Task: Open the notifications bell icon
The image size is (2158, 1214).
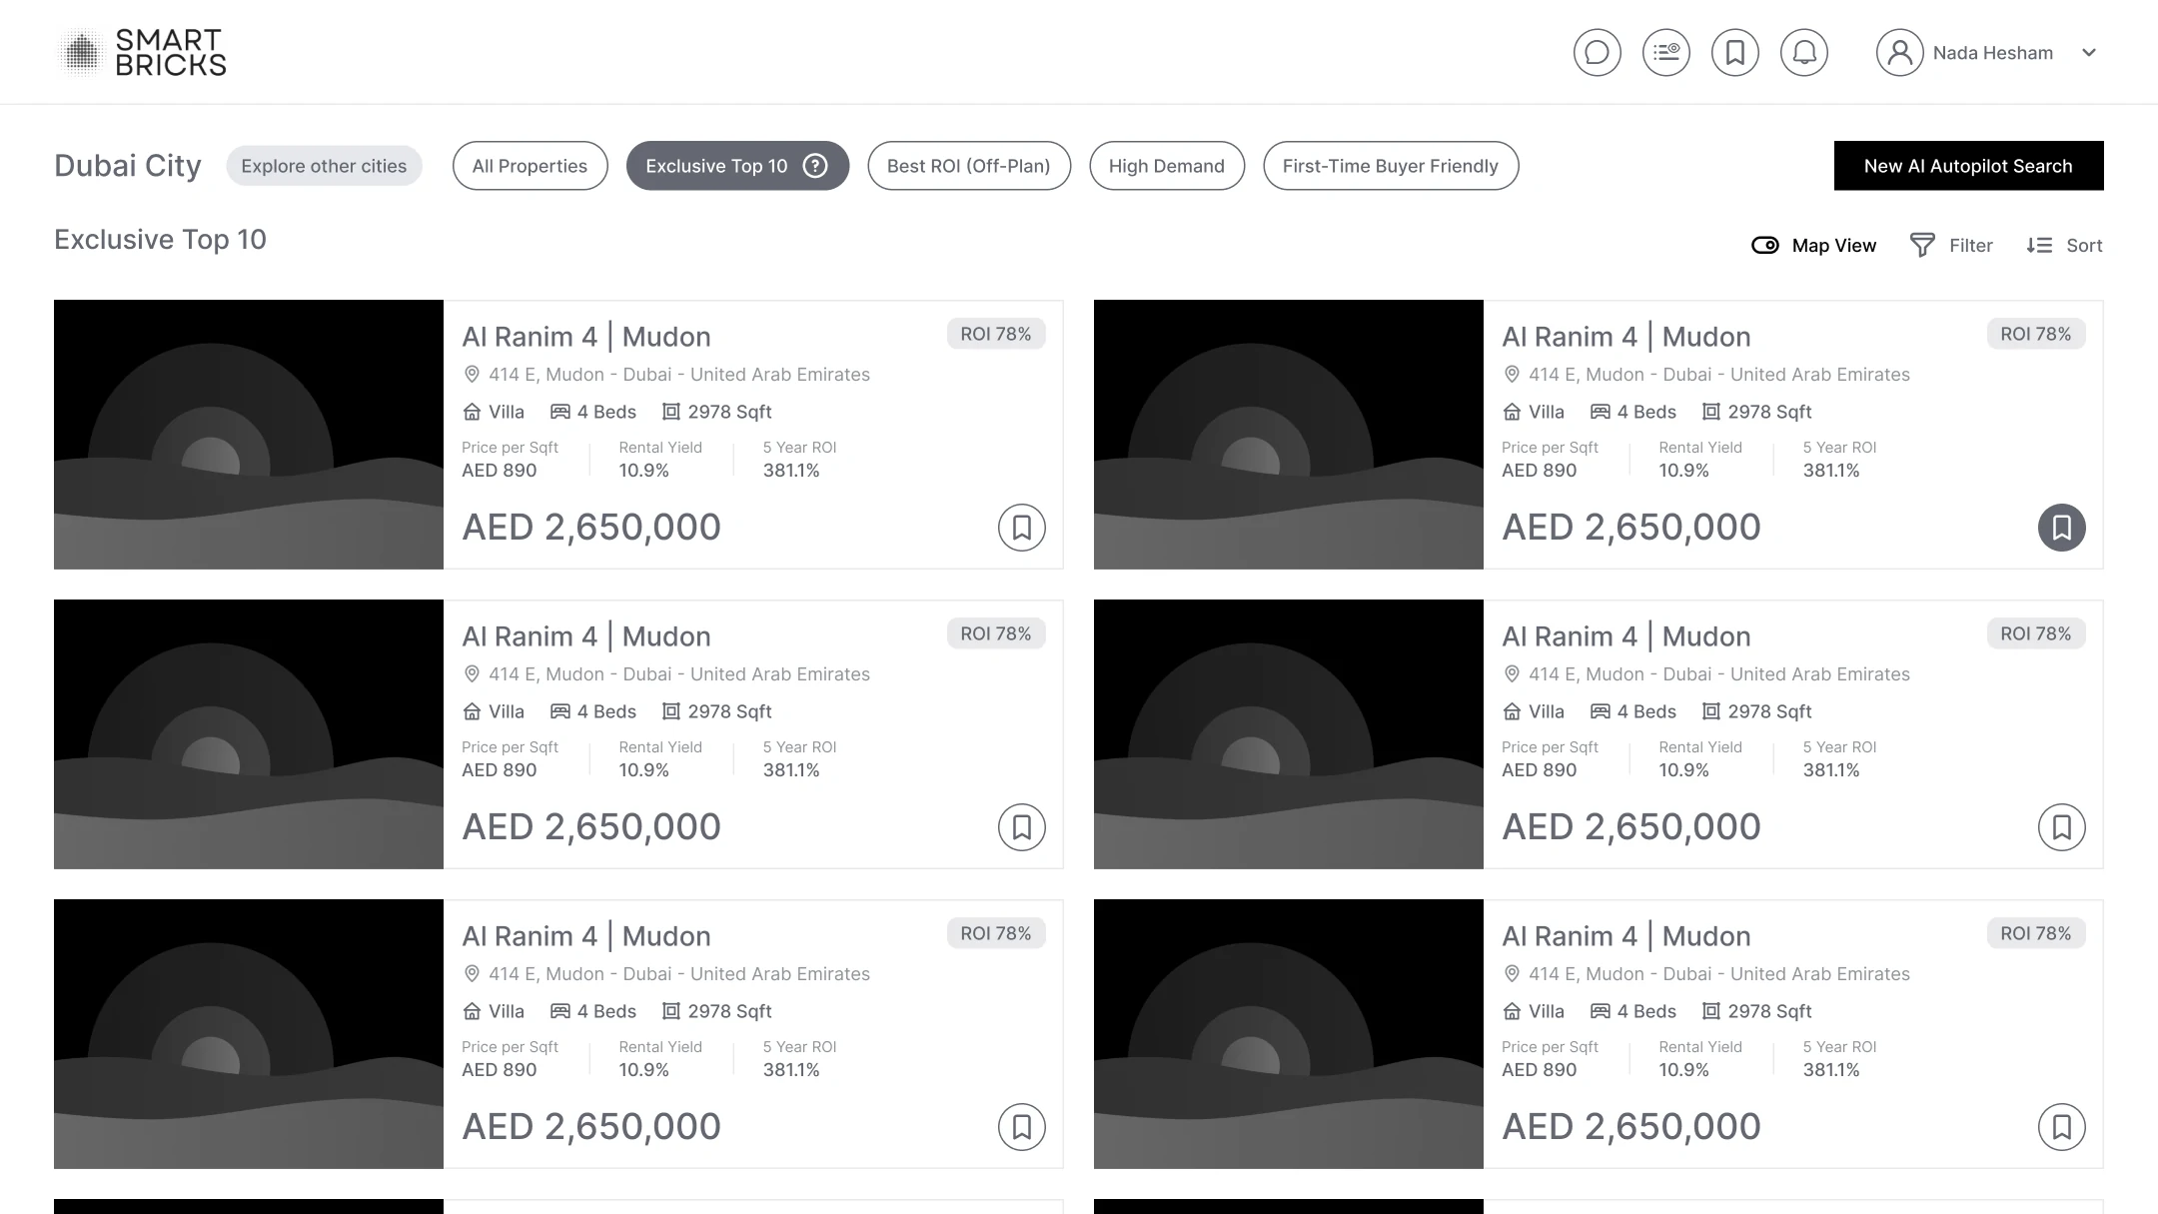Action: tap(1803, 52)
